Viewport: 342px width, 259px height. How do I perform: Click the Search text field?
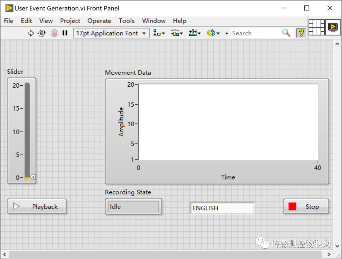click(256, 33)
